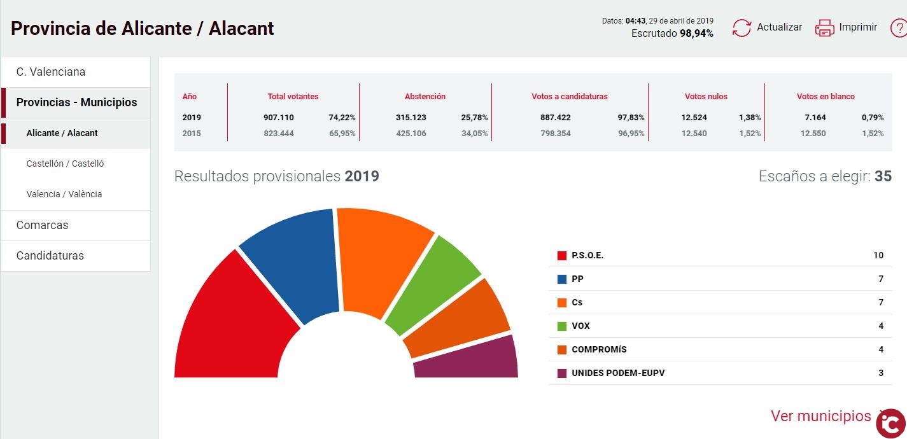Click the VOX green legend swatch
This screenshot has width=907, height=439.
pos(562,326)
